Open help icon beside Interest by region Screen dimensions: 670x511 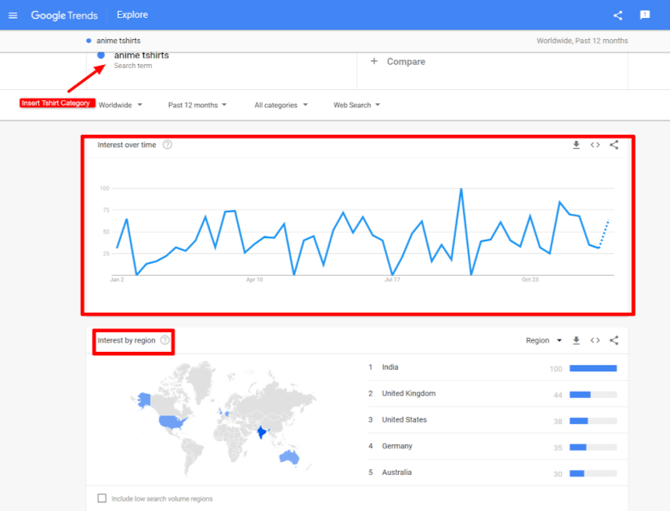tap(165, 341)
